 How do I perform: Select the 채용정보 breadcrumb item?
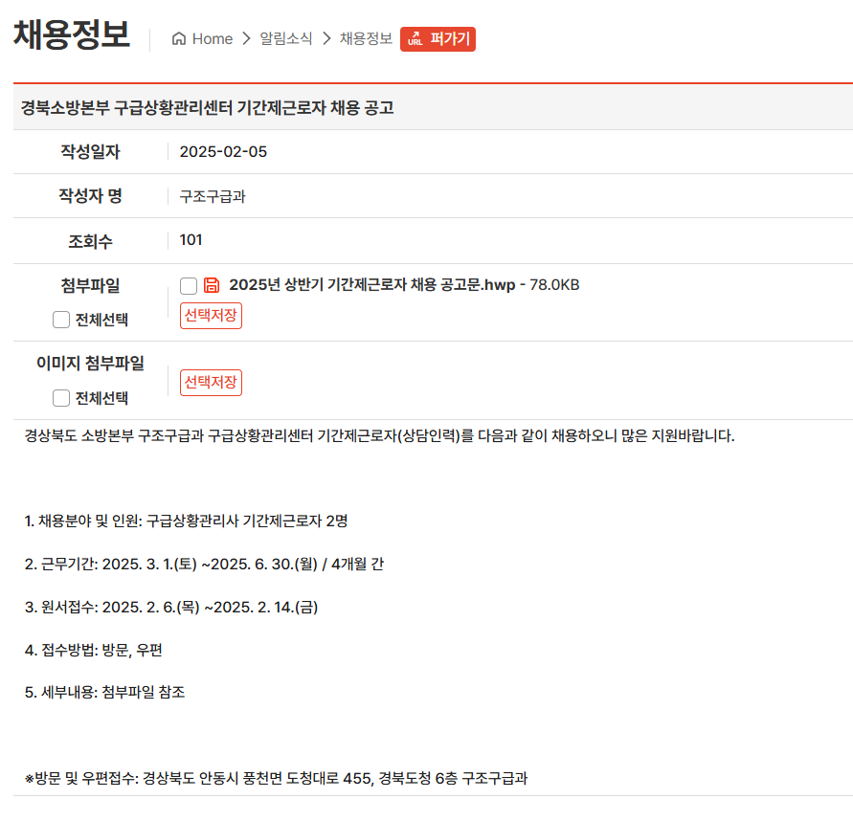[x=366, y=39]
